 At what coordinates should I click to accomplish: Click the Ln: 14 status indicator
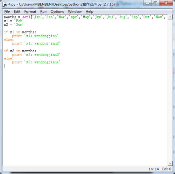(154, 169)
